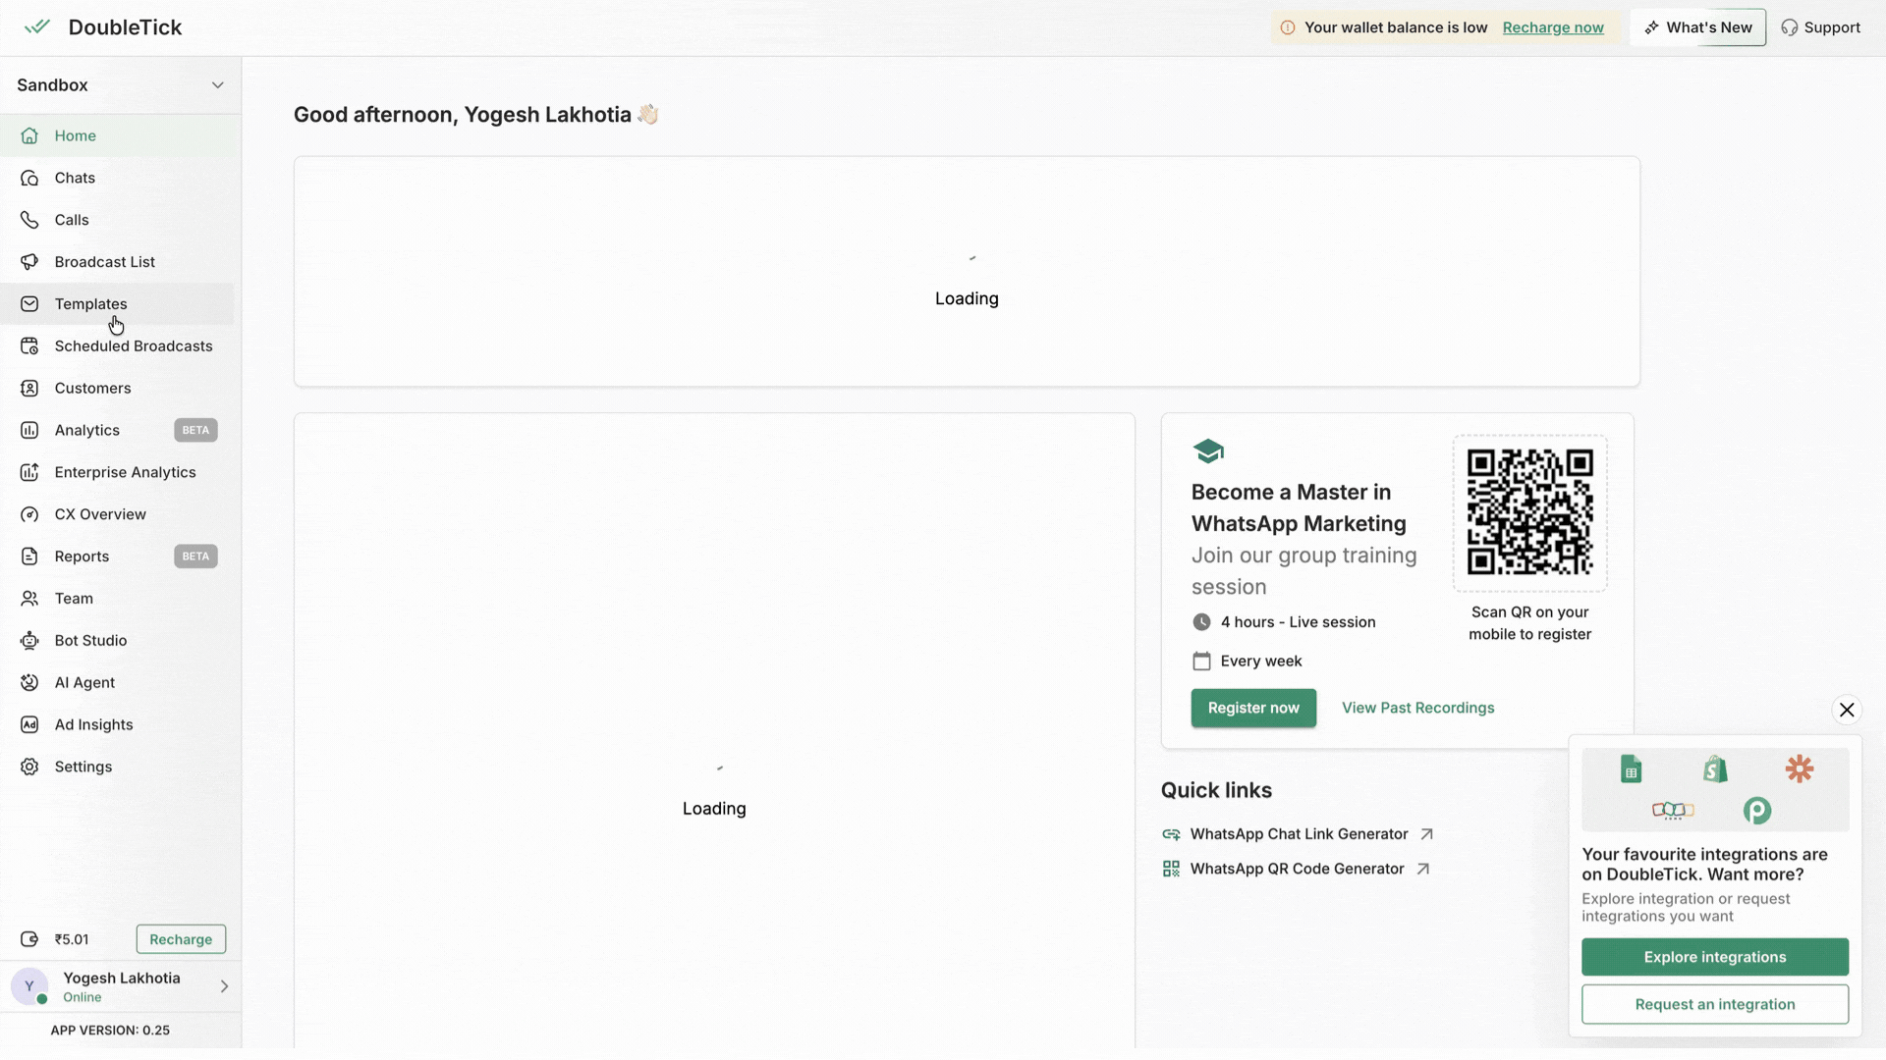Close the integrations popup
The width and height of the screenshot is (1886, 1060).
1846,711
